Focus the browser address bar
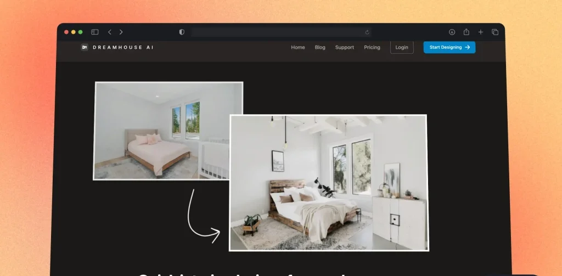 pyautogui.click(x=274, y=32)
